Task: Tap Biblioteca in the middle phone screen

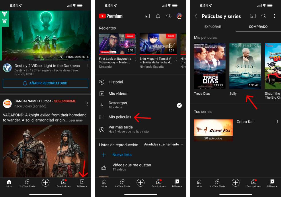Action: point(177,183)
